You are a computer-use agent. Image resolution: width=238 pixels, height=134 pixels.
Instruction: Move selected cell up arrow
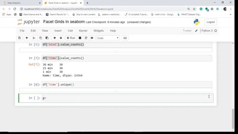[x=55, y=38]
